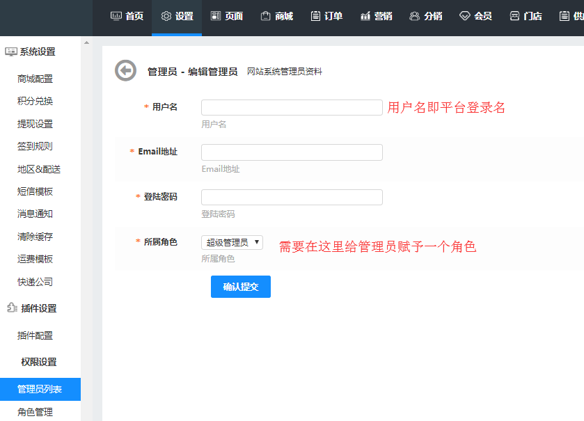Click the 营销 marketing icon in top navigation

click(x=365, y=15)
